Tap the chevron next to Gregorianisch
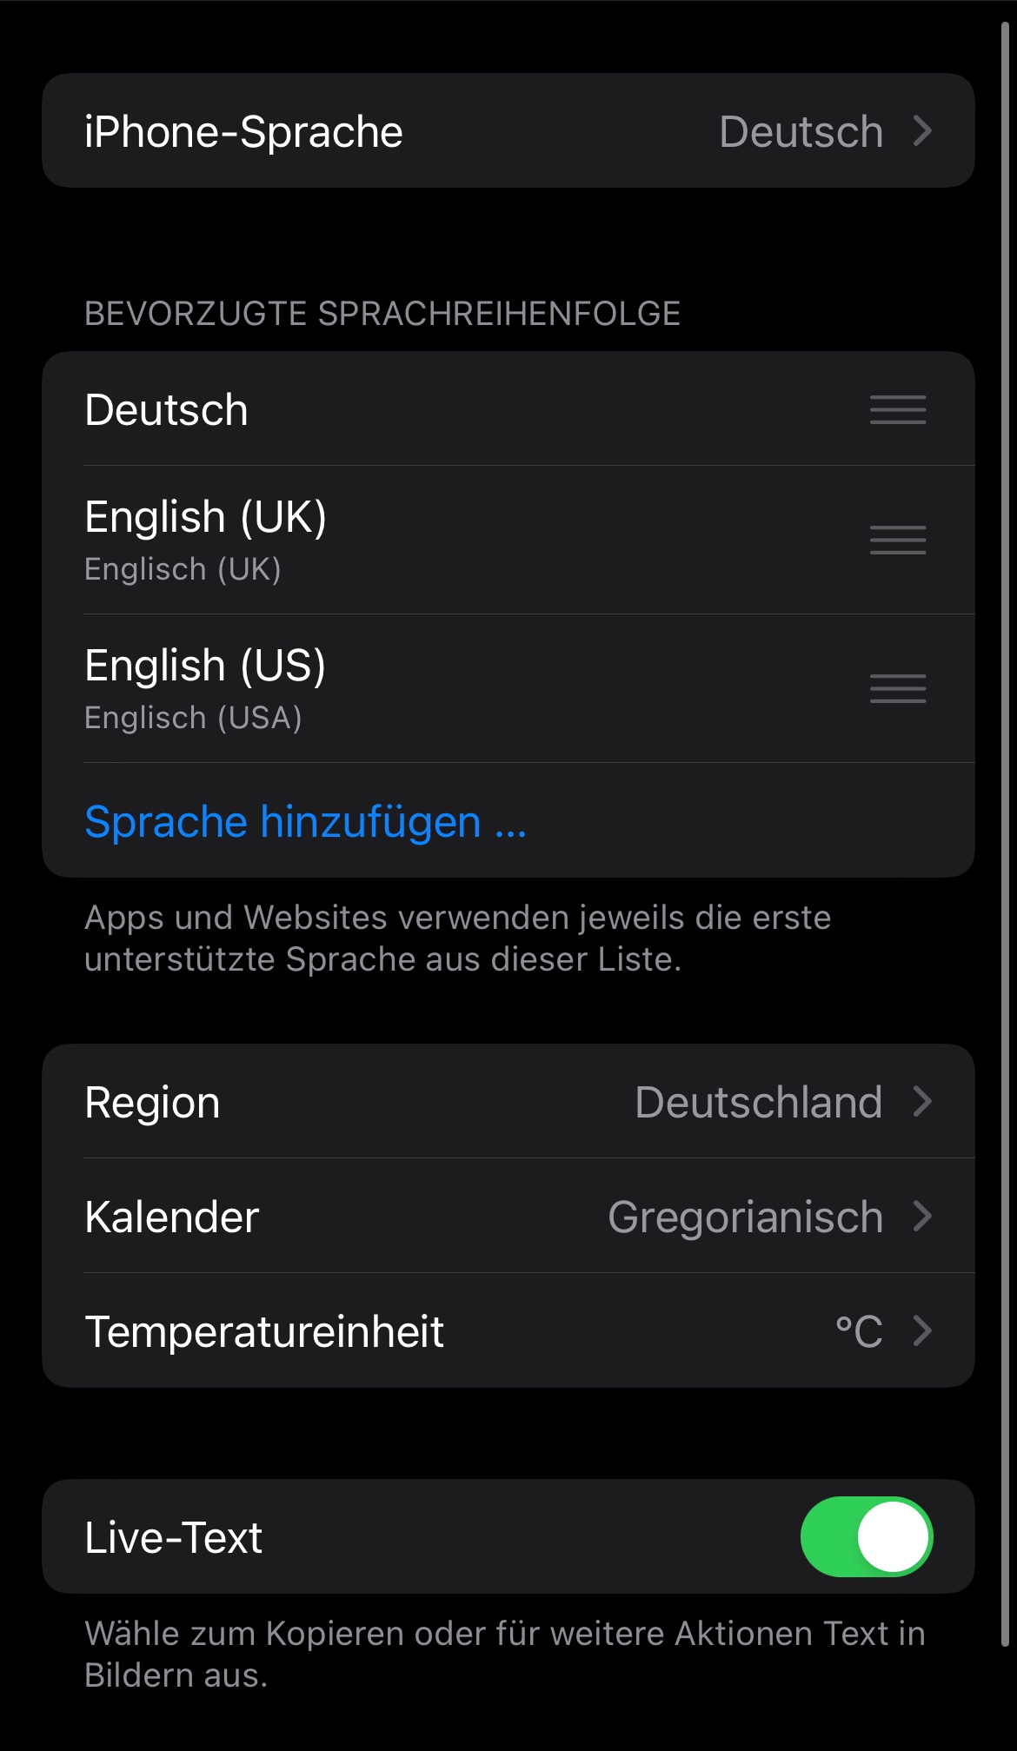The height and width of the screenshot is (1751, 1017). pyautogui.click(x=922, y=1217)
